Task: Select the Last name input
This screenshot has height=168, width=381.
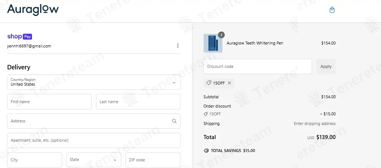Action: pyautogui.click(x=138, y=102)
